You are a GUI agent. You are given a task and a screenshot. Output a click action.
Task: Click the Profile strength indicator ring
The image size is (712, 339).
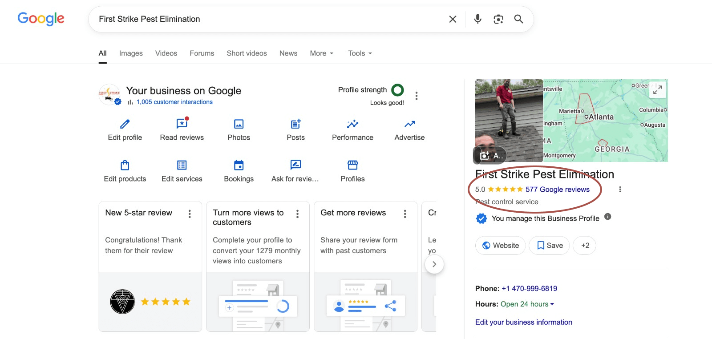[x=397, y=90]
